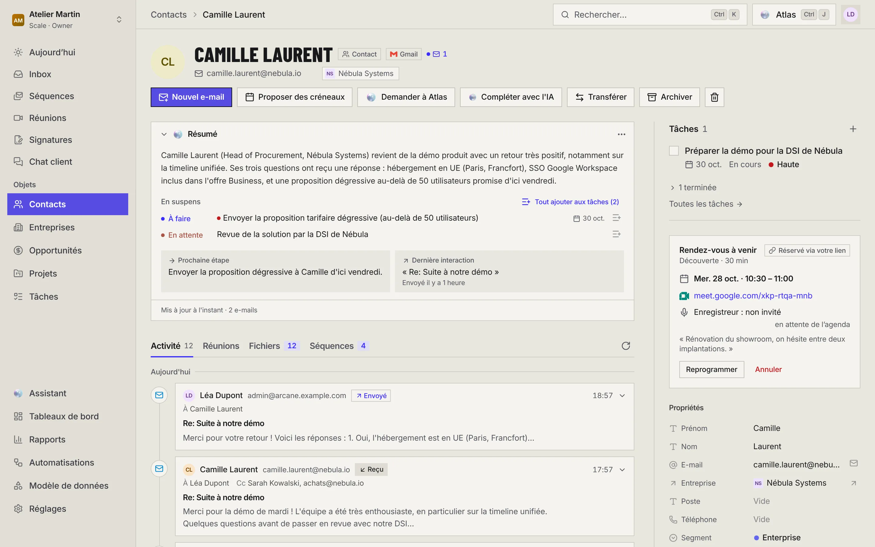Open Modèle de données in the sidebar
875x547 pixels.
click(68, 486)
